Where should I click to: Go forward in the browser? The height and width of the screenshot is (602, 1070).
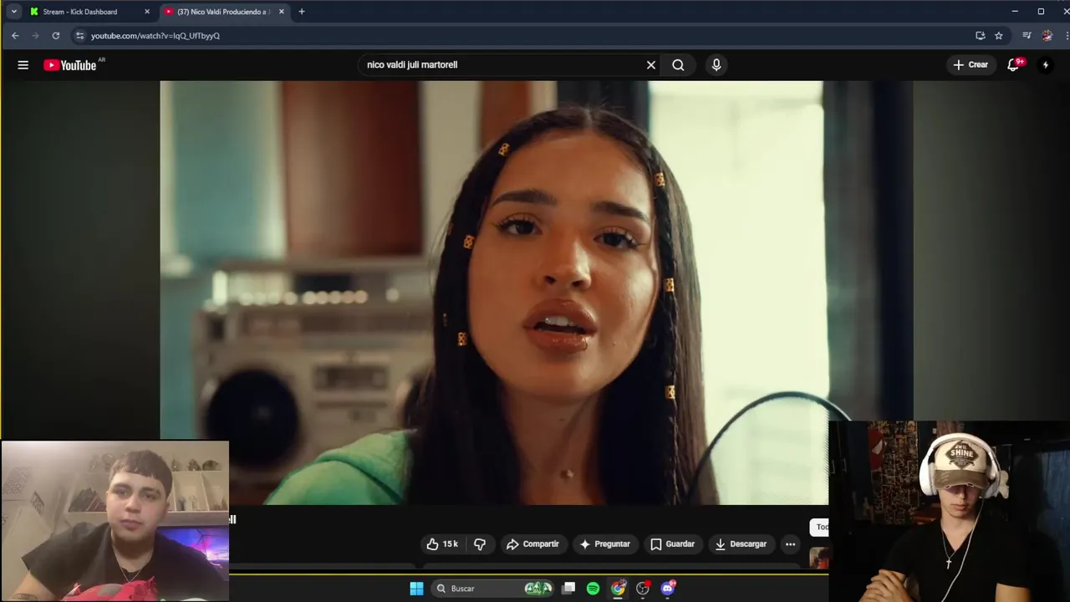(35, 36)
